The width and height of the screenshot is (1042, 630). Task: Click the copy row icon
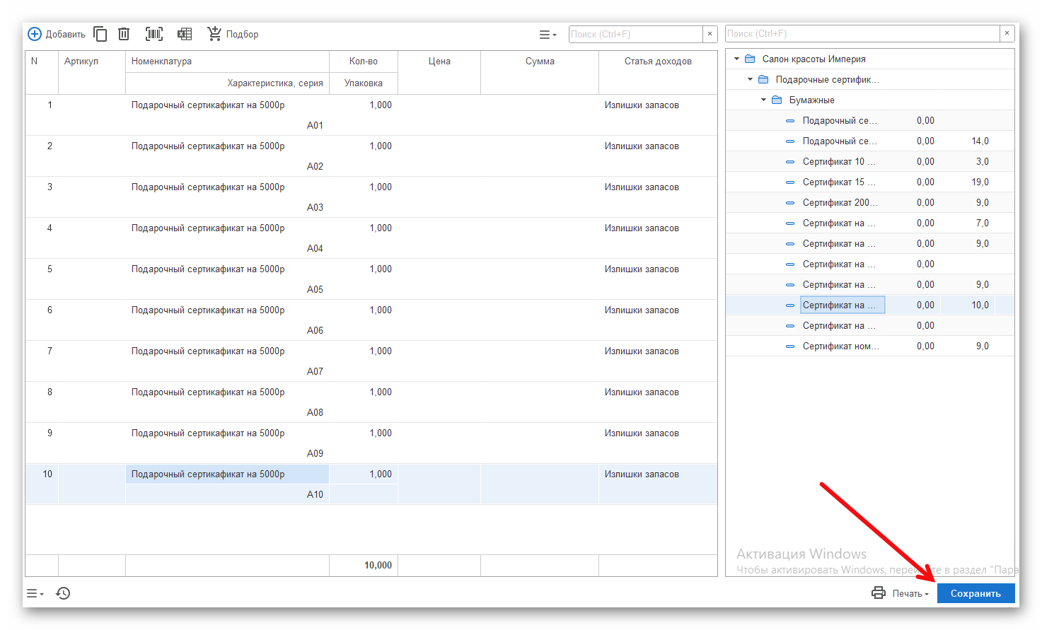(x=100, y=34)
